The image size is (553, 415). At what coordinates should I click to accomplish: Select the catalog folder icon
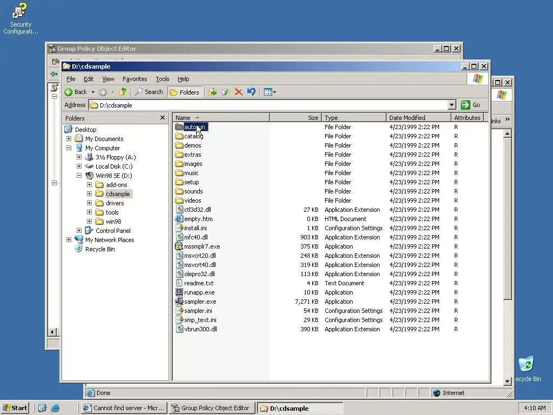[179, 136]
